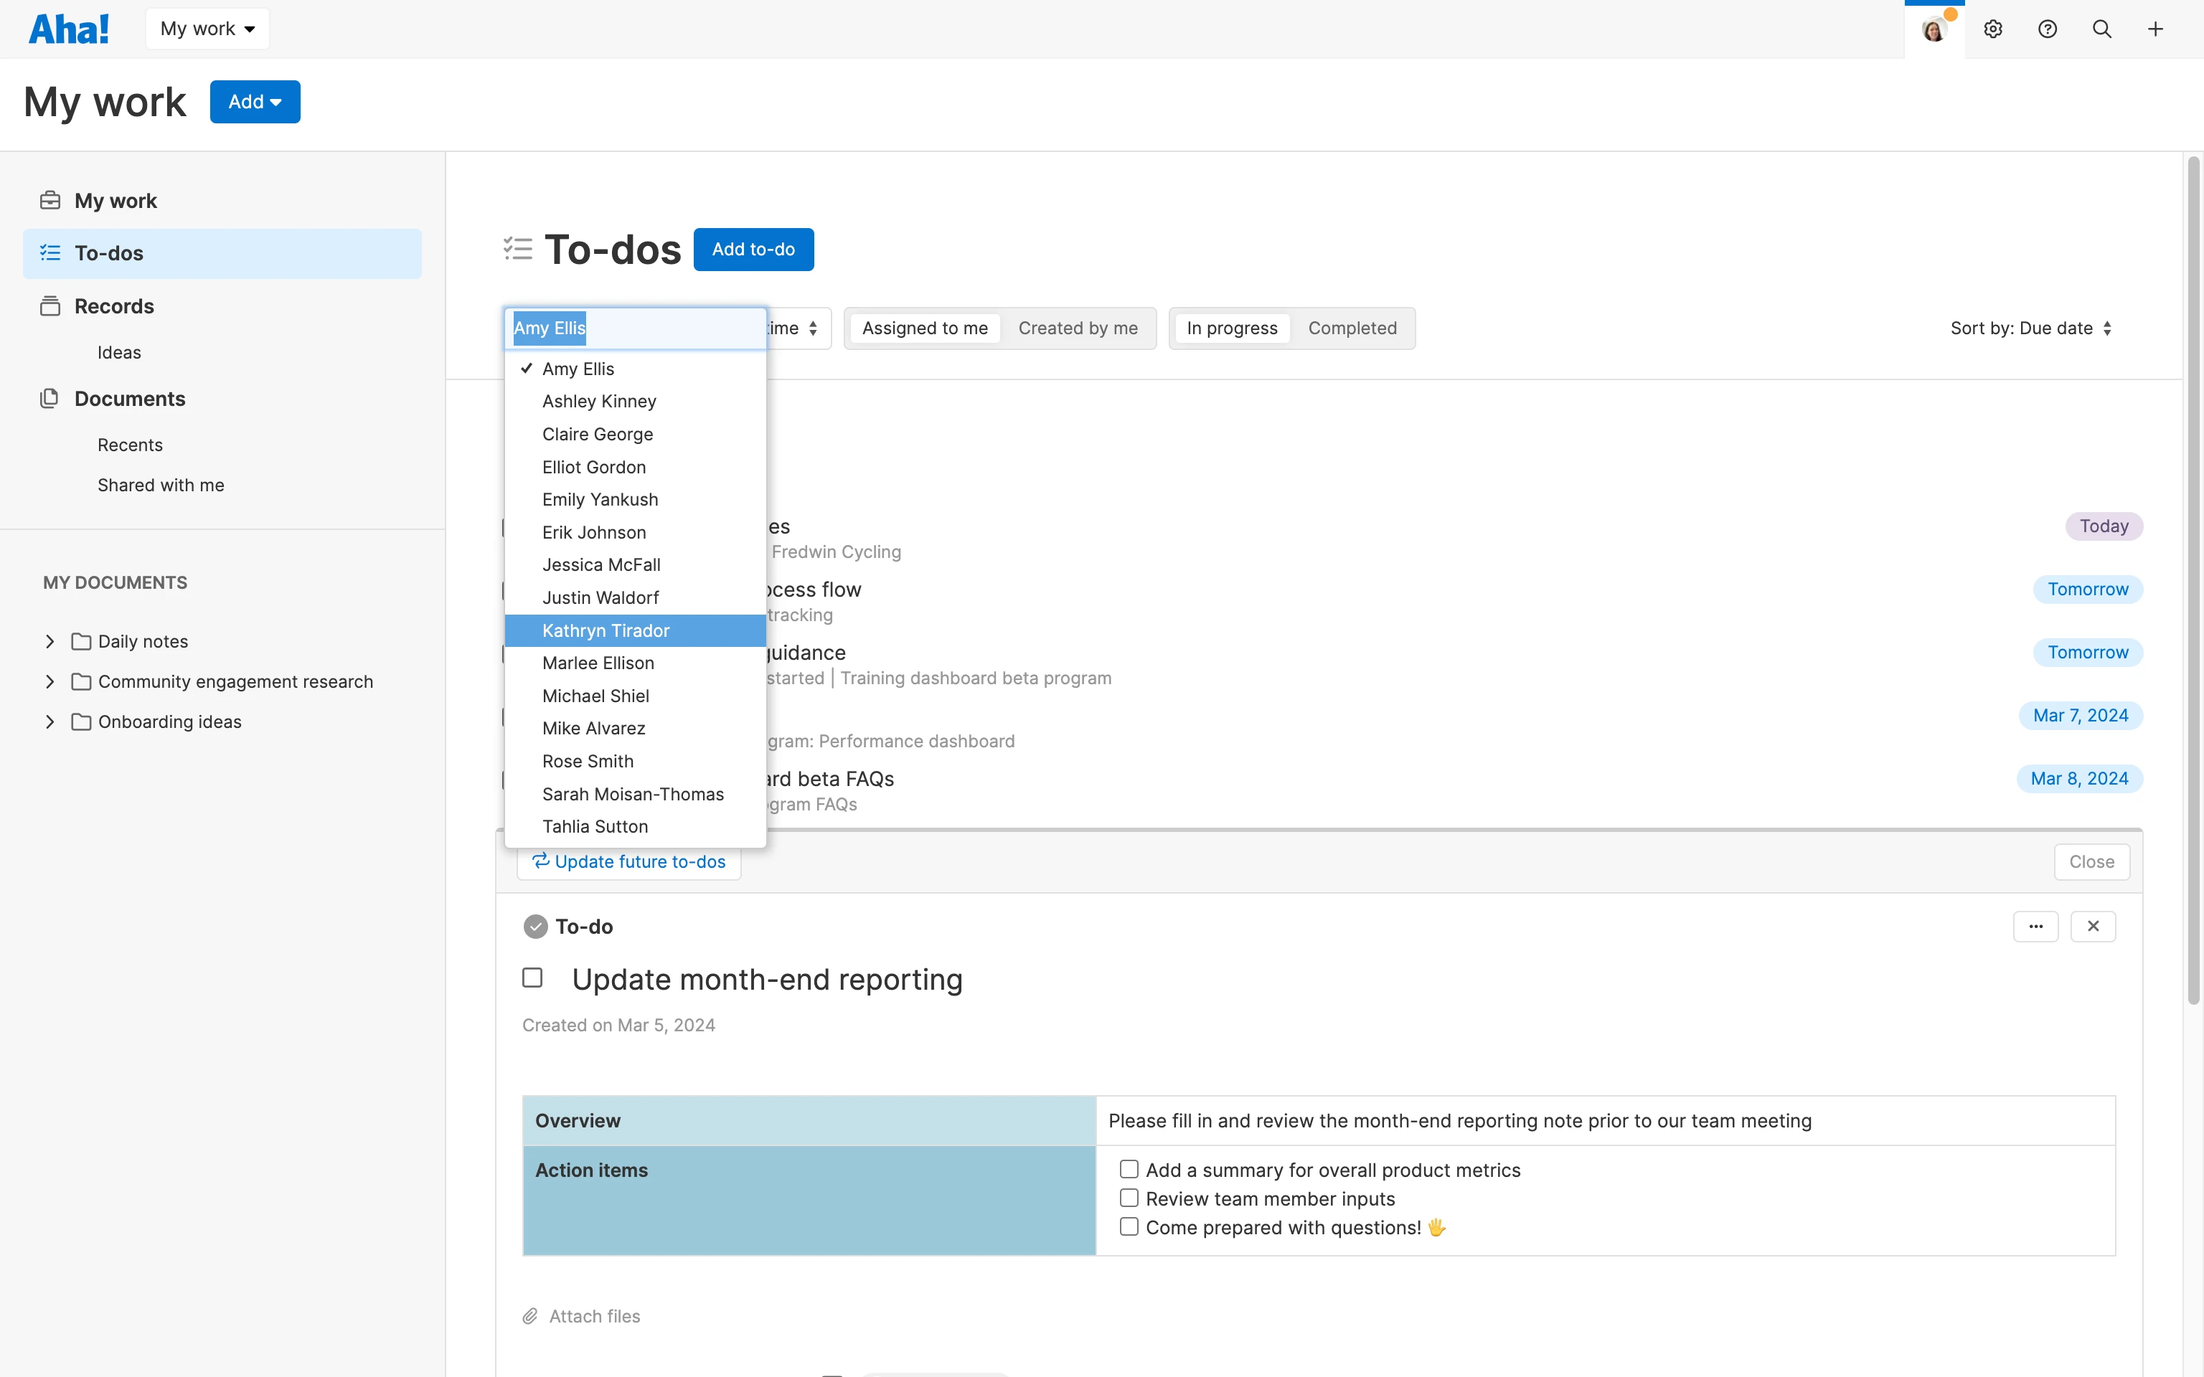Open the settings gear icon
The height and width of the screenshot is (1377, 2204).
point(1992,29)
